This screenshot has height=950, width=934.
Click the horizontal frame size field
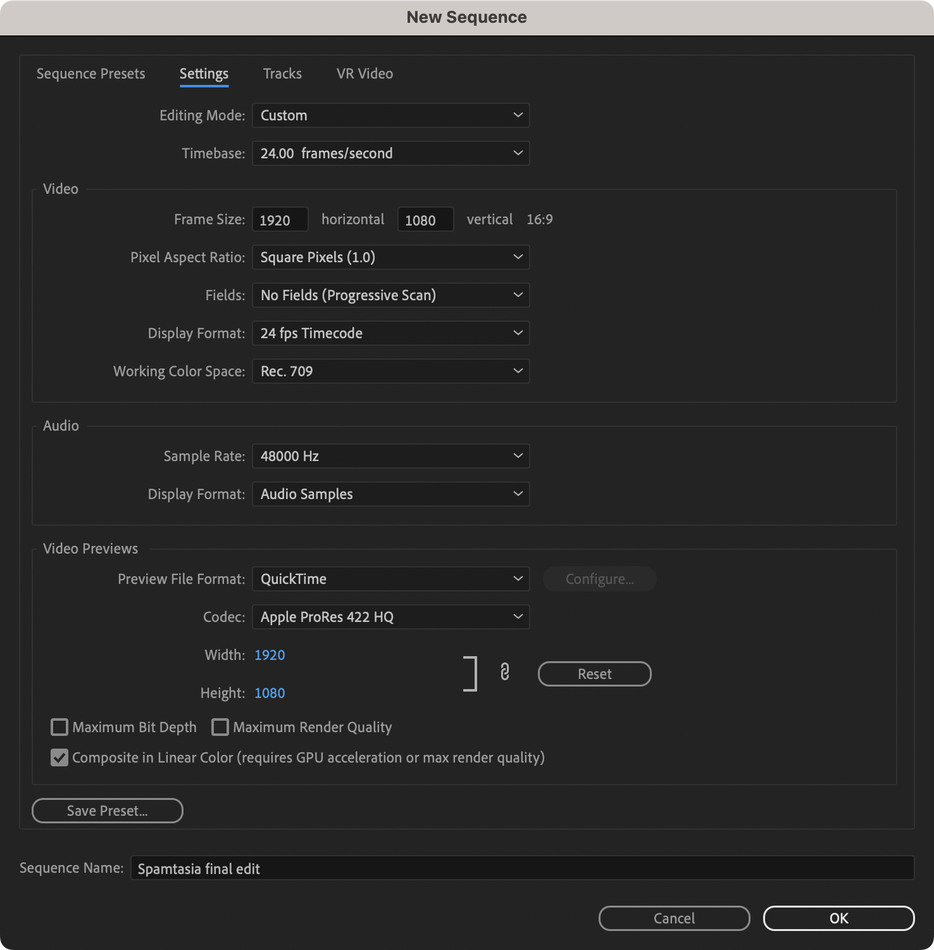click(x=280, y=220)
